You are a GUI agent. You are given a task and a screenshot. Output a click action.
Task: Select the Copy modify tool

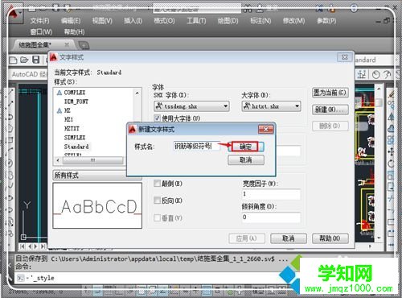[391, 105]
